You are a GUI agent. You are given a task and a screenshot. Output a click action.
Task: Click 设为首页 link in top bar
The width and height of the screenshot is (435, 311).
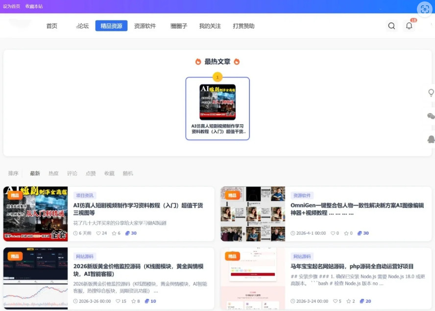coord(11,6)
